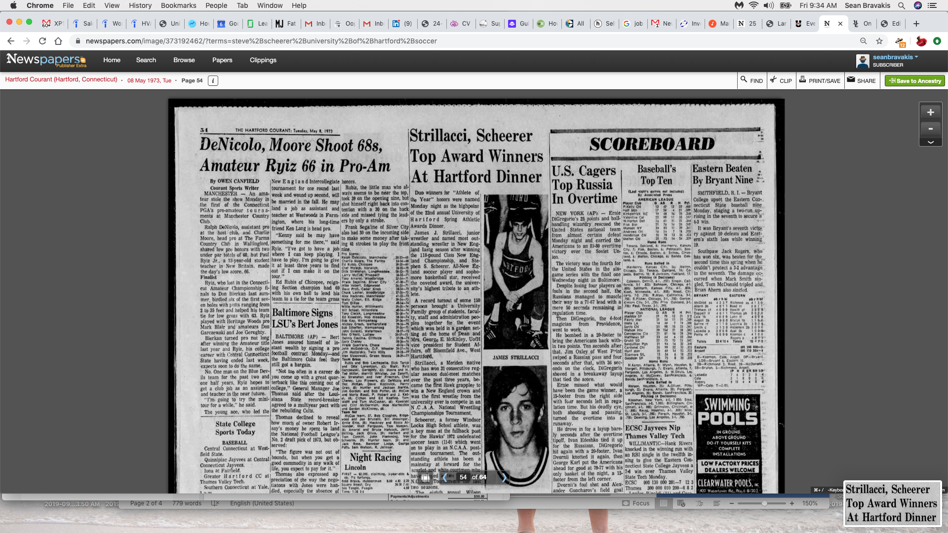This screenshot has width=948, height=533.
Task: Go to previous newspaper page arrow
Action: pyautogui.click(x=445, y=477)
